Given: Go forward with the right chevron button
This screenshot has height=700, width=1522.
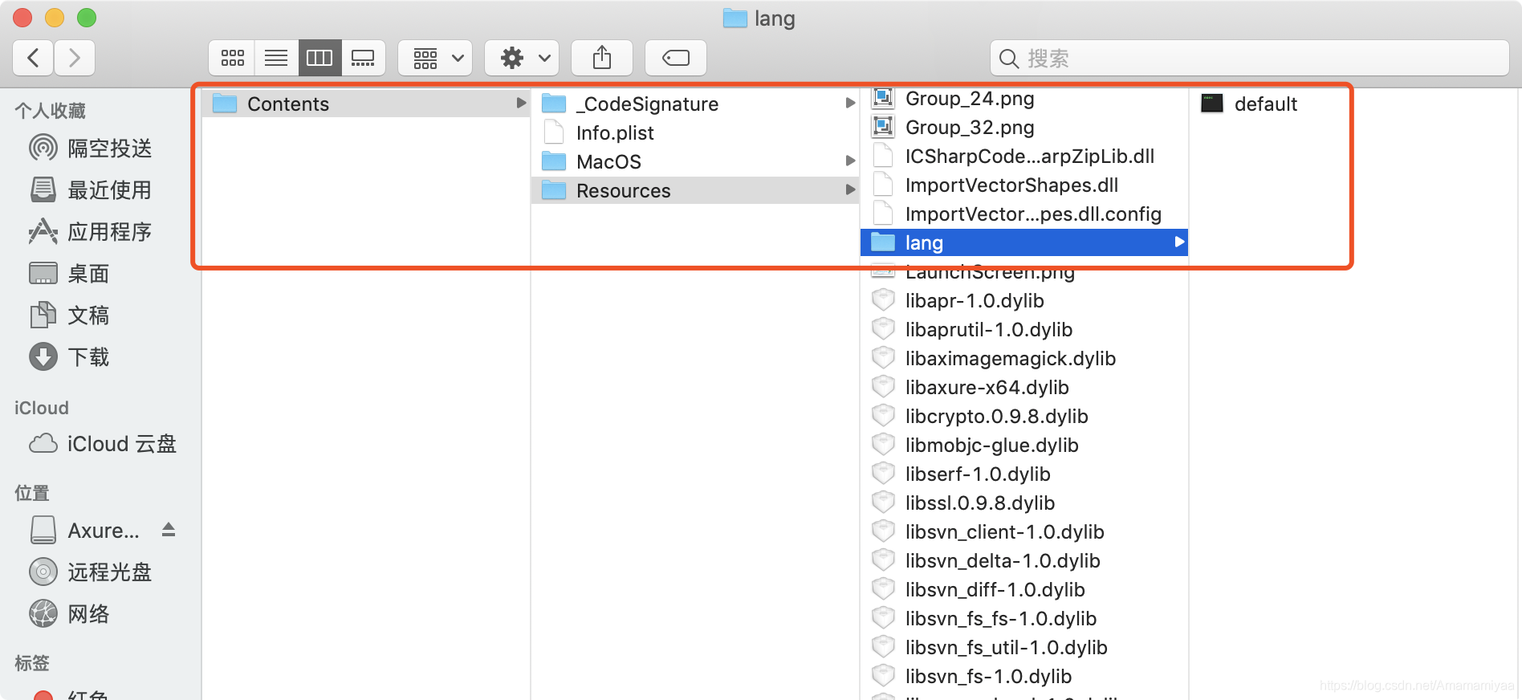Looking at the screenshot, I should (75, 58).
